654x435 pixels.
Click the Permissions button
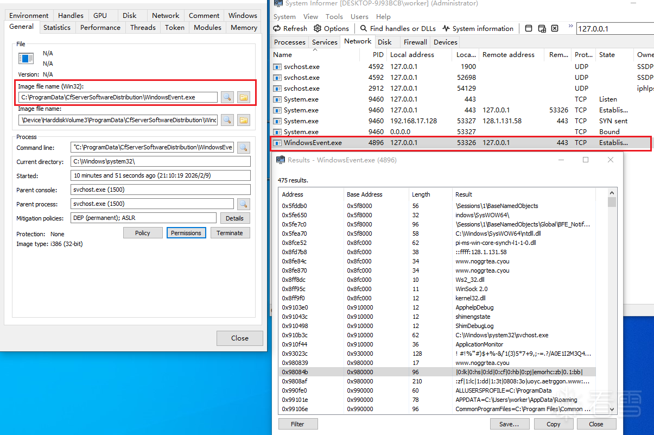186,232
